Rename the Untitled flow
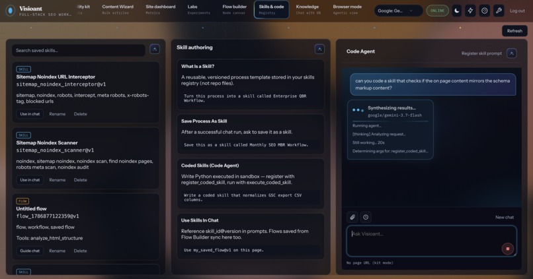This screenshot has width=533, height=279. tap(58, 251)
